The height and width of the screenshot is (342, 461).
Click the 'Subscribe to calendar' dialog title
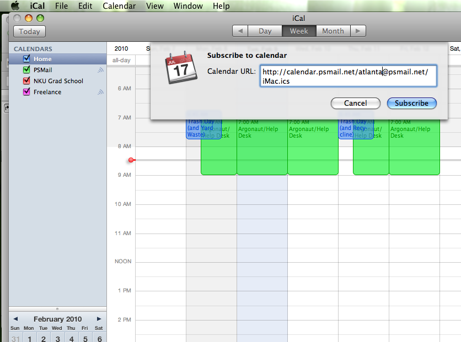[247, 56]
